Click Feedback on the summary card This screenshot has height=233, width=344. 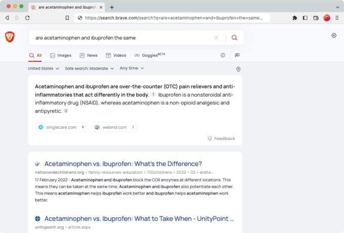point(221,138)
